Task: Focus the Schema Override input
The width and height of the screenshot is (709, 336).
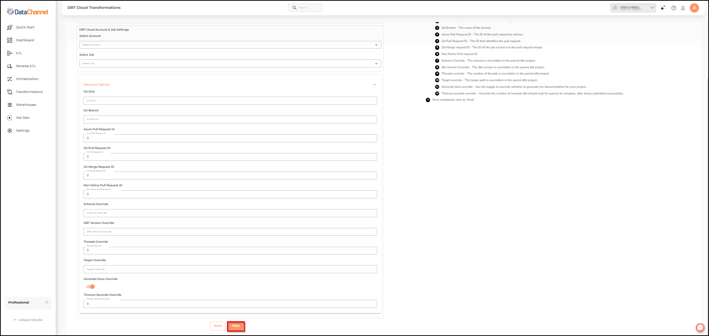Action: pos(230,213)
